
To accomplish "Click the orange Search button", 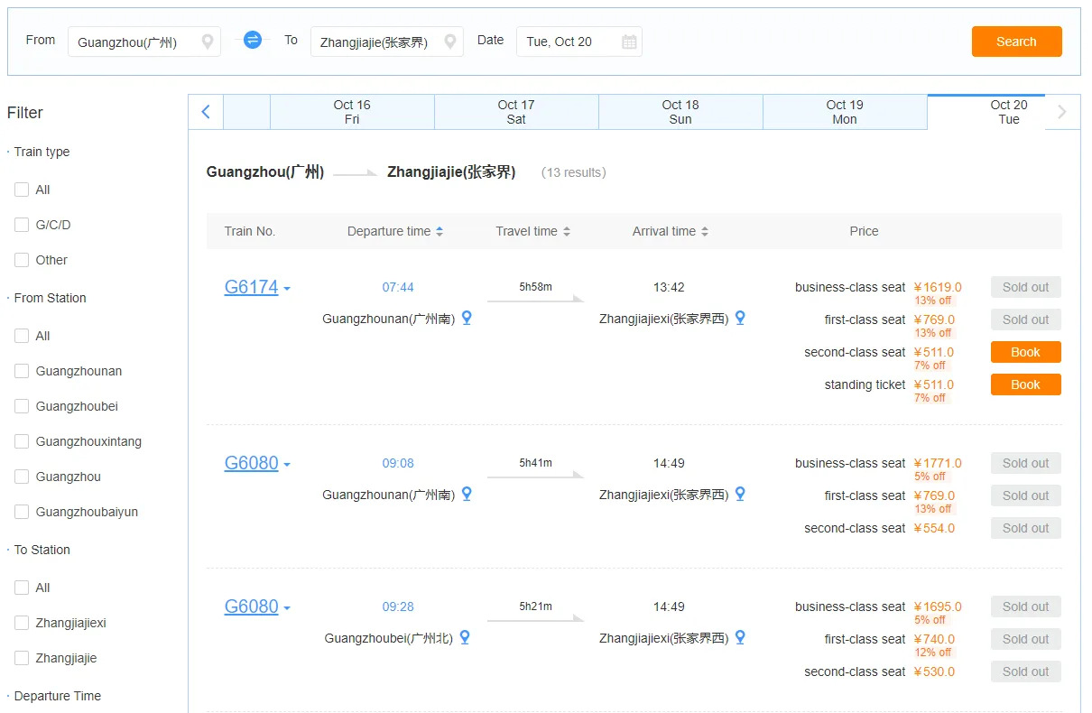I will [1016, 42].
